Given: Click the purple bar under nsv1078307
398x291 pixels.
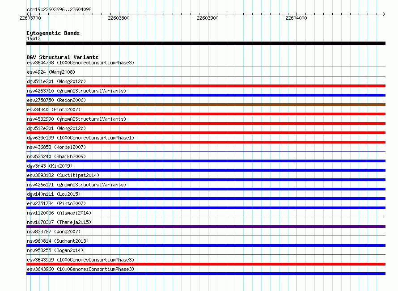Looking at the screenshot, I should click(206, 227).
